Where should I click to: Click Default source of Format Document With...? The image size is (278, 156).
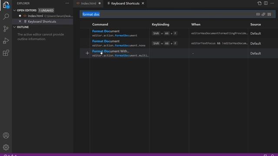(x=255, y=53)
